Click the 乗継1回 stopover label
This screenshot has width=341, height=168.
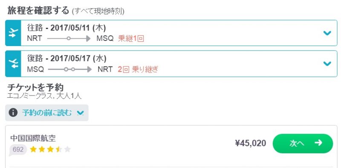(131, 38)
